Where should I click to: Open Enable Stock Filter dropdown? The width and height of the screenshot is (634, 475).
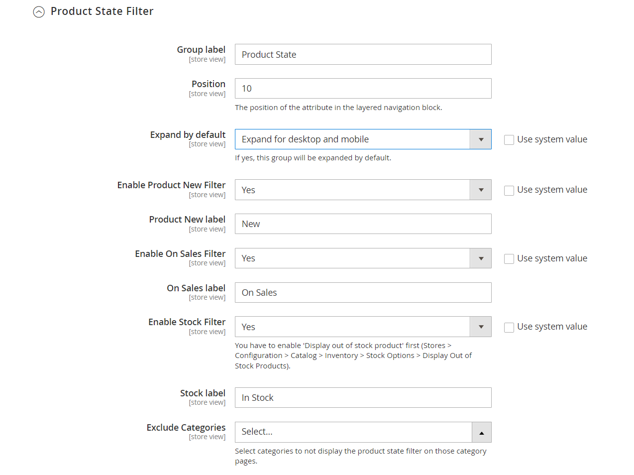pos(352,327)
